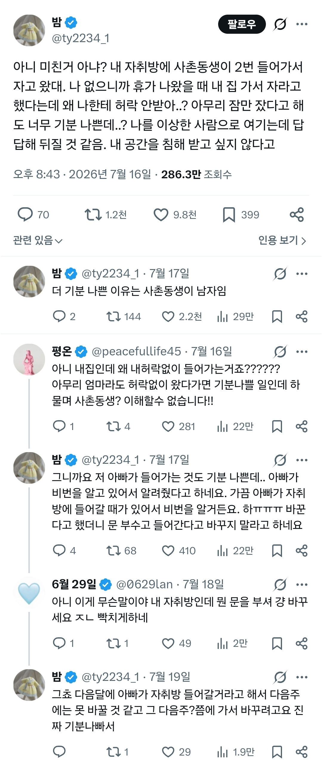Bookmark the main post showing 399

pos(241,215)
